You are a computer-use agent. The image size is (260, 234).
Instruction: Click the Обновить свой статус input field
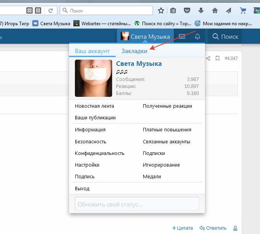coord(137,204)
